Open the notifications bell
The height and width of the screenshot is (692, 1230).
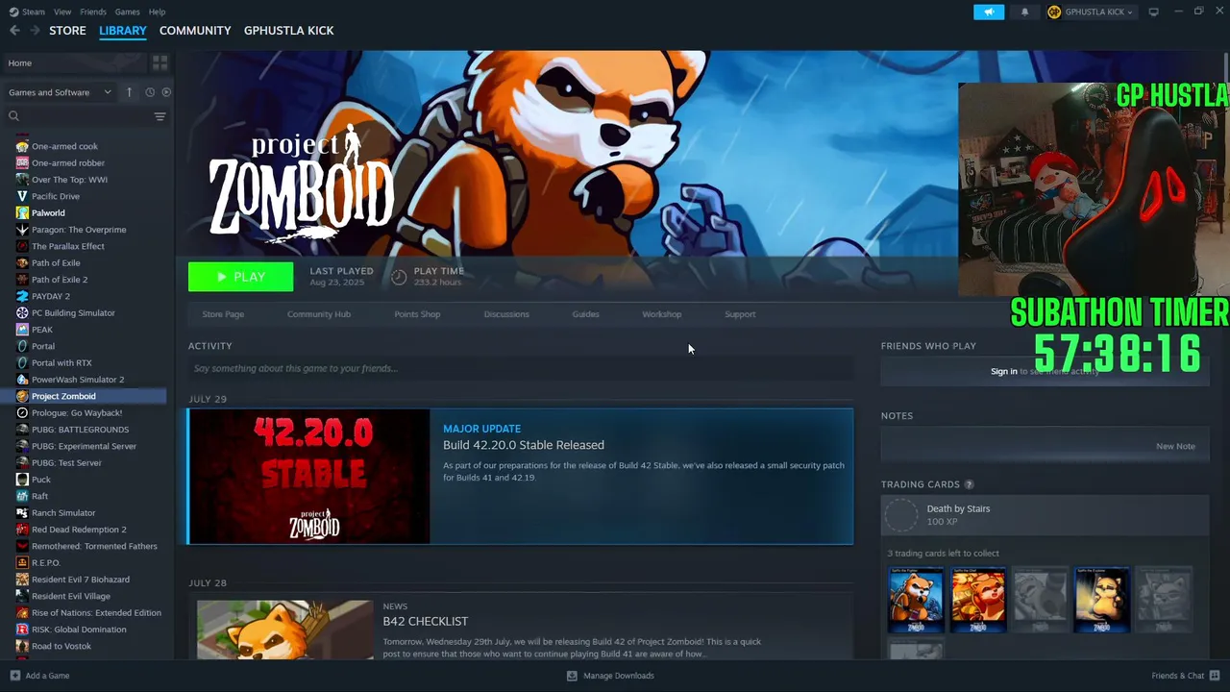pos(1024,12)
